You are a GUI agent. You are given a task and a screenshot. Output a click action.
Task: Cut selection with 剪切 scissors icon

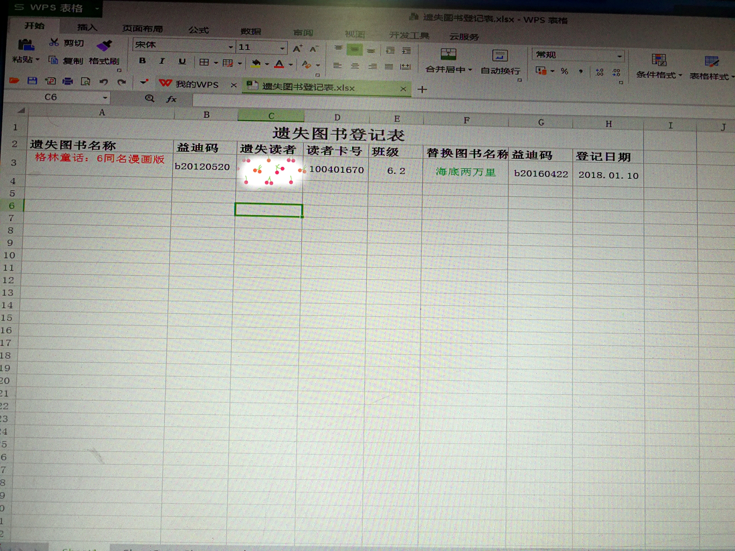54,42
